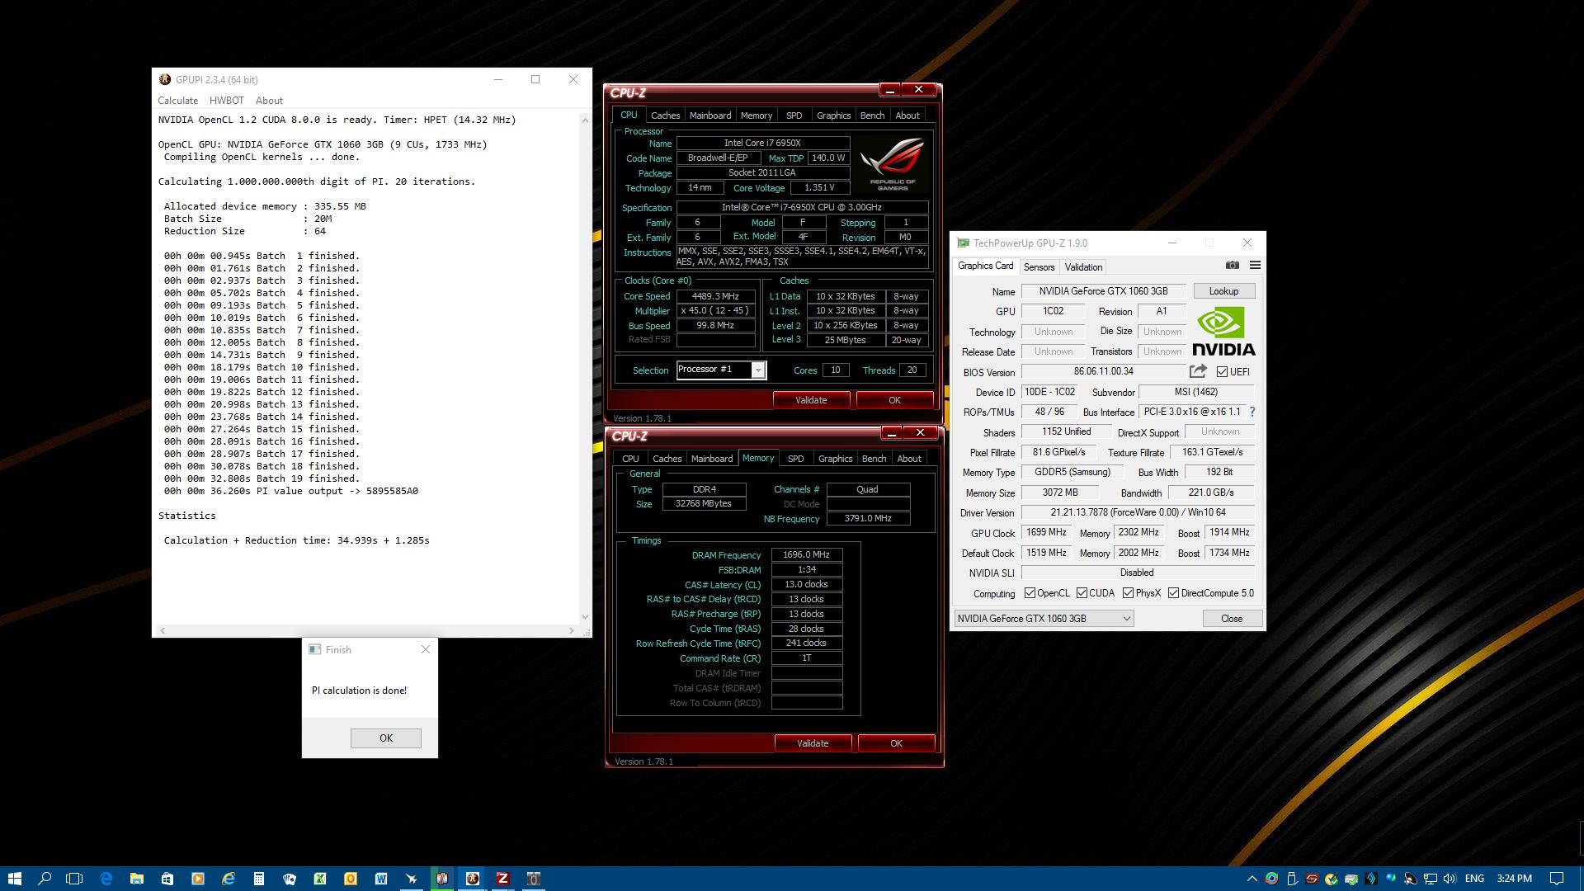Image resolution: width=1584 pixels, height=891 pixels.
Task: Open the Sensors tab in GPU-Z
Action: pos(1039,267)
